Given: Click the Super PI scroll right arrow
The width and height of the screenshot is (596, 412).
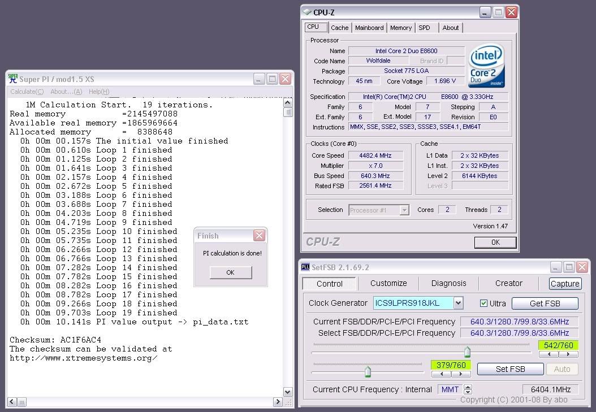Looking at the screenshot, I should click(278, 402).
